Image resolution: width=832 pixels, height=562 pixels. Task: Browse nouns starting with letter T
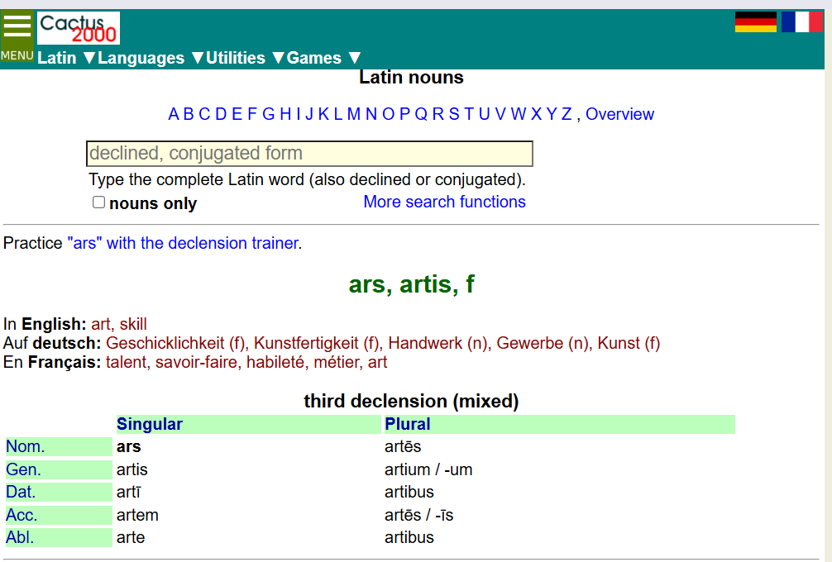pyautogui.click(x=469, y=114)
